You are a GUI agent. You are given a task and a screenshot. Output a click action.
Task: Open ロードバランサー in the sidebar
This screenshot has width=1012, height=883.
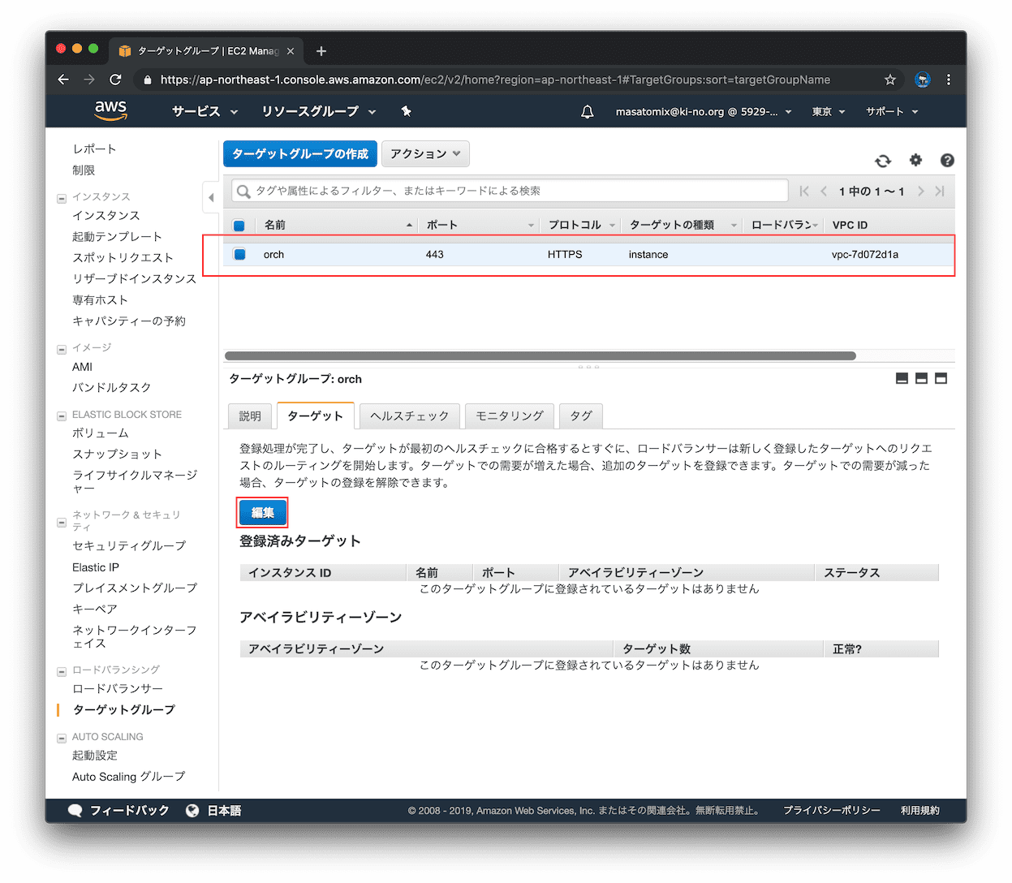coord(118,688)
